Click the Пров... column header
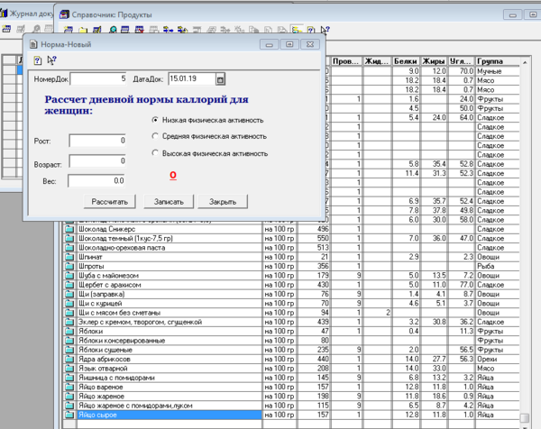 346,61
